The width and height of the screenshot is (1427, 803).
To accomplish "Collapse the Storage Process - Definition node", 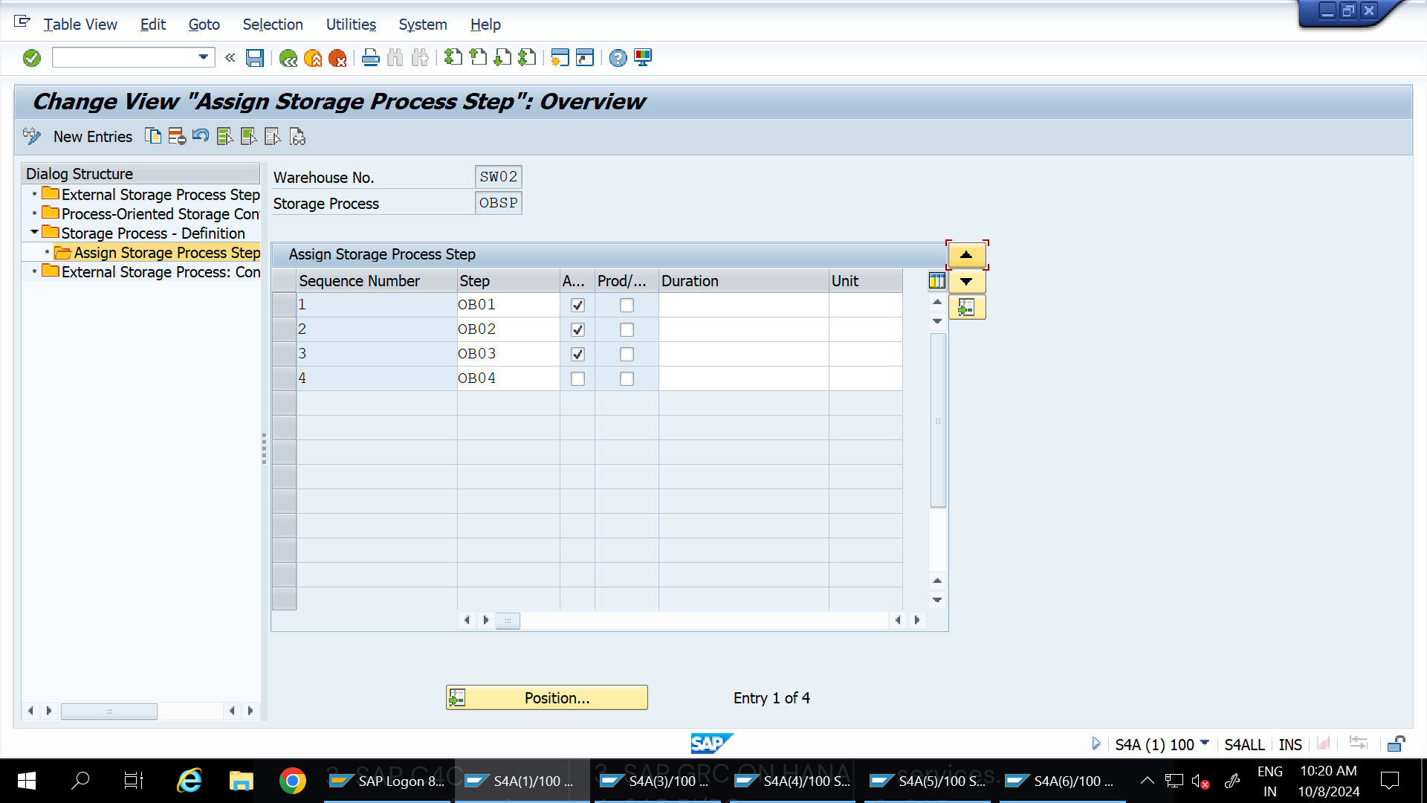I will pyautogui.click(x=34, y=232).
